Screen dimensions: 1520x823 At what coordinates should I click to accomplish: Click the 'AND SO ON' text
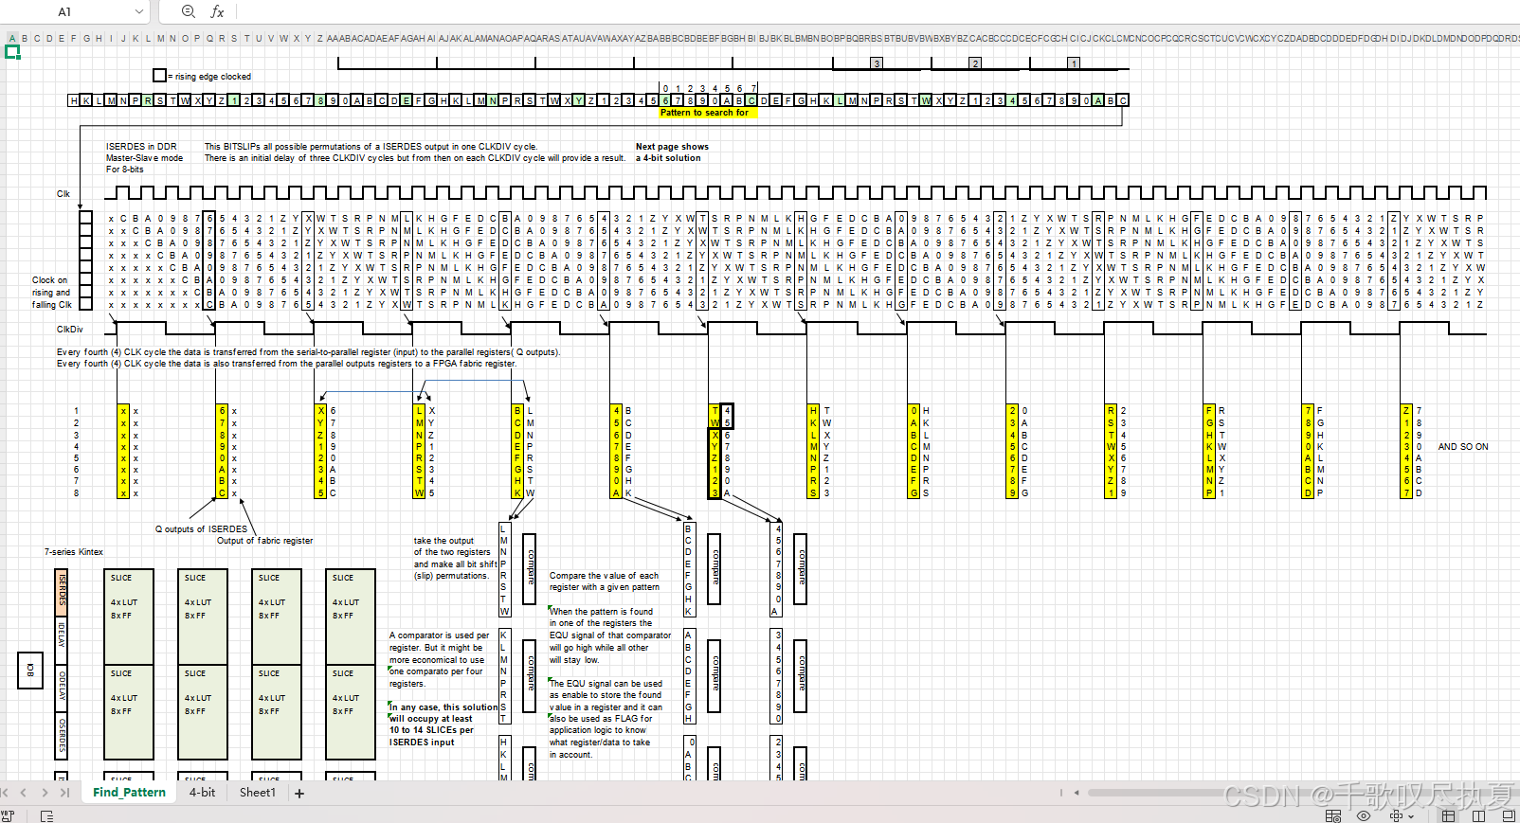click(x=1463, y=447)
